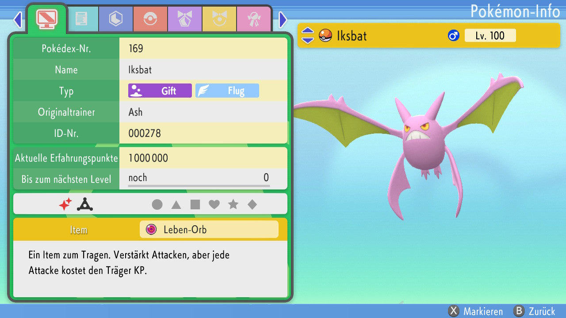Toggle the heart marking
Image resolution: width=566 pixels, height=318 pixels.
point(214,204)
